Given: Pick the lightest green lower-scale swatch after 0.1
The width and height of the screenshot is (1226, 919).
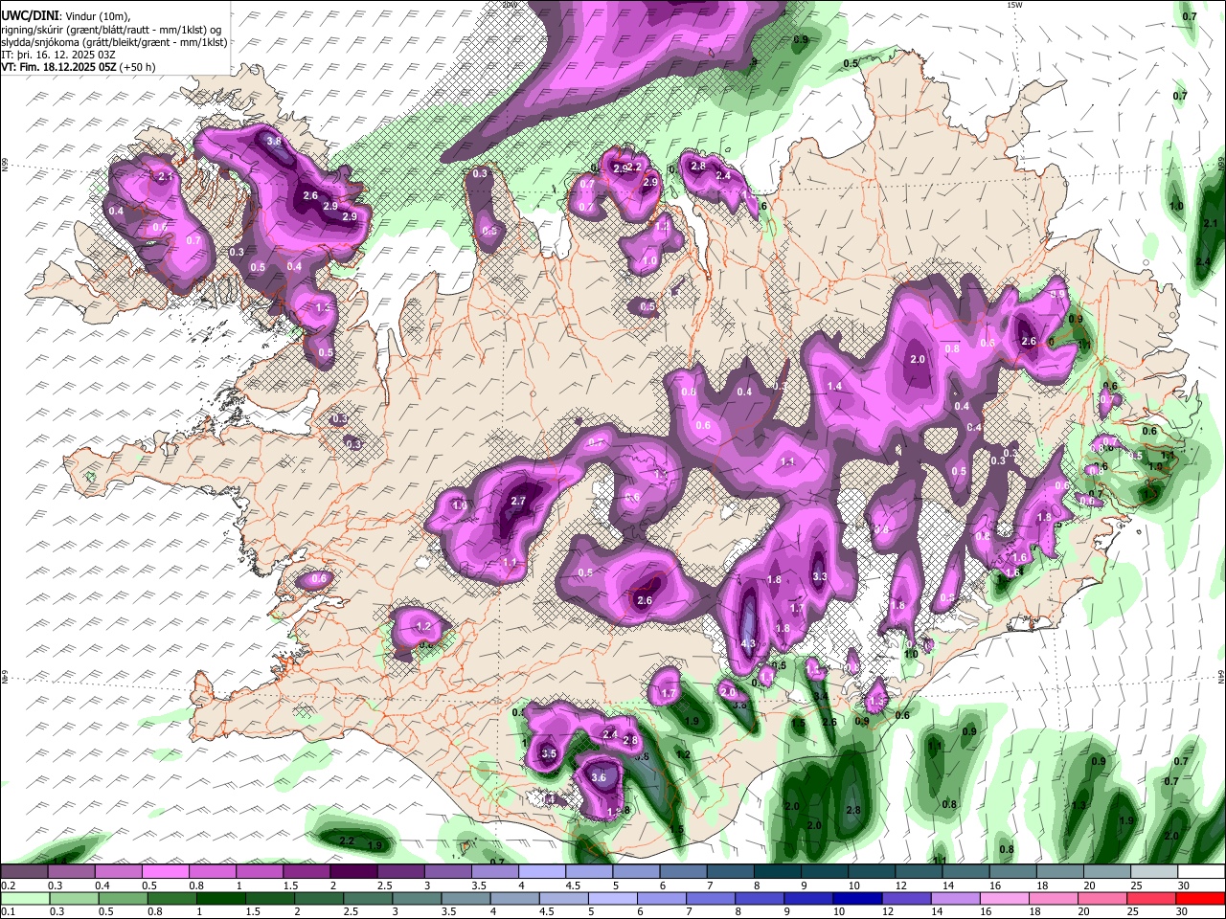Looking at the screenshot, I should [x=24, y=898].
